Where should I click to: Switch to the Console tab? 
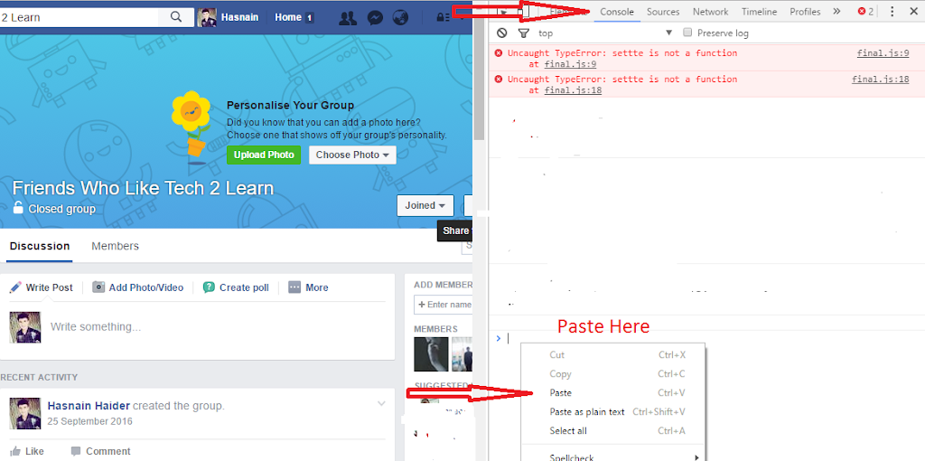pos(617,11)
